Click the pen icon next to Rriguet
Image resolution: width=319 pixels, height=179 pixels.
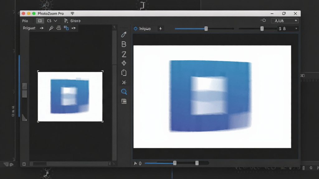click(x=51, y=28)
